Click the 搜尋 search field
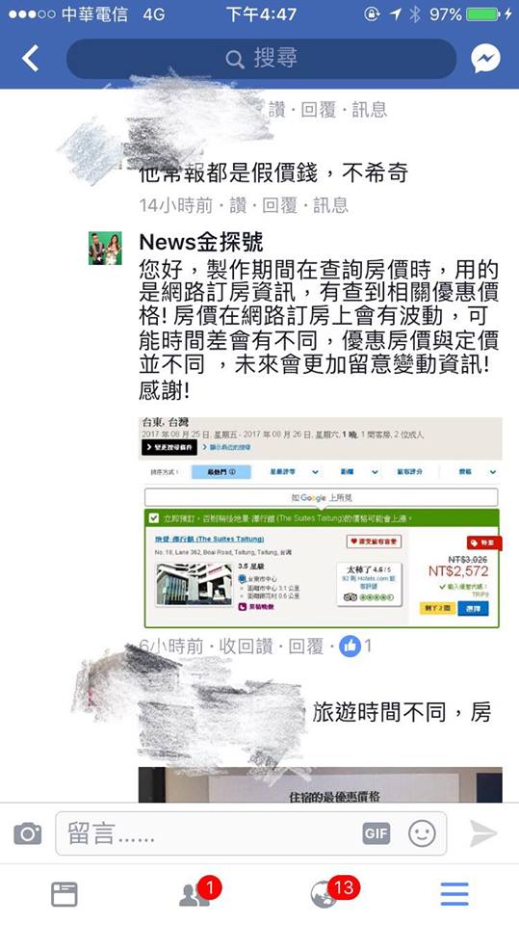 tap(261, 59)
